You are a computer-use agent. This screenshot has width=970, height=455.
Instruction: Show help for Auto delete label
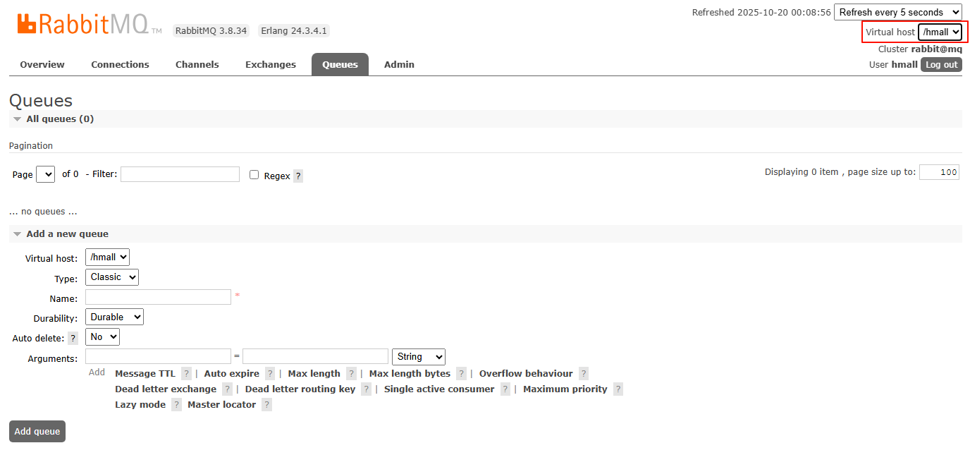73,339
